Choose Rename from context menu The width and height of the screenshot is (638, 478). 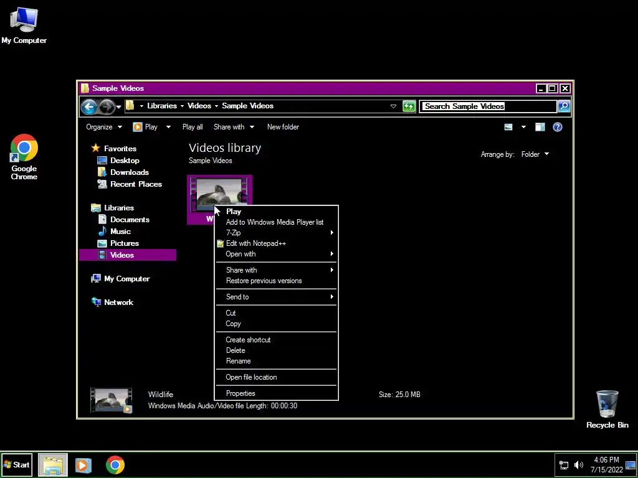pos(276,361)
